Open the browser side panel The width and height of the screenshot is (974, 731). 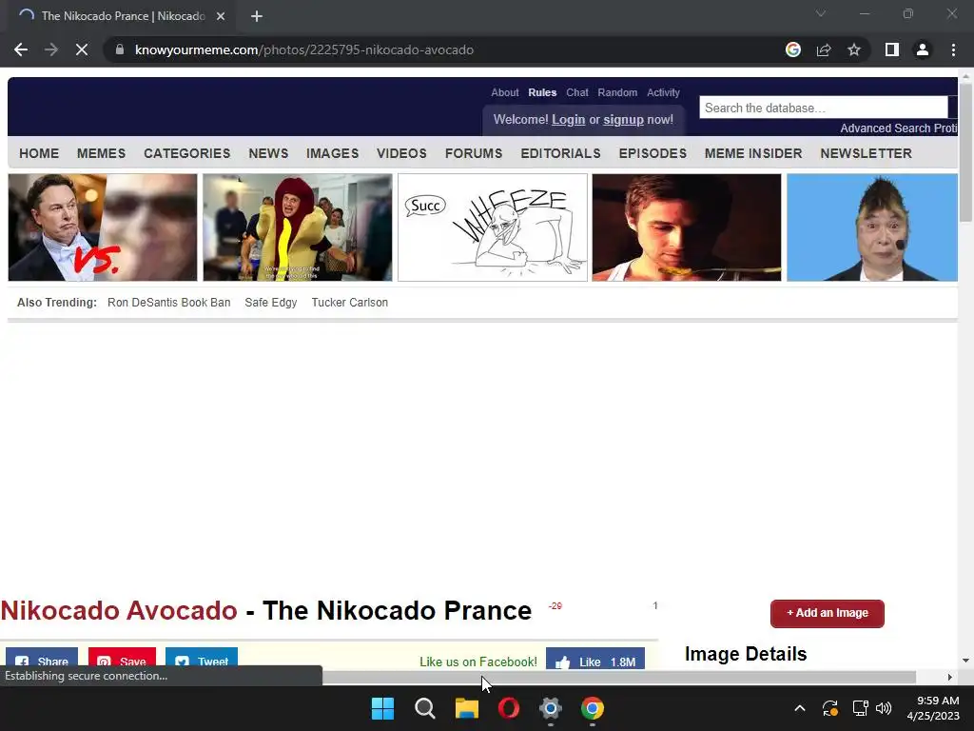click(892, 49)
